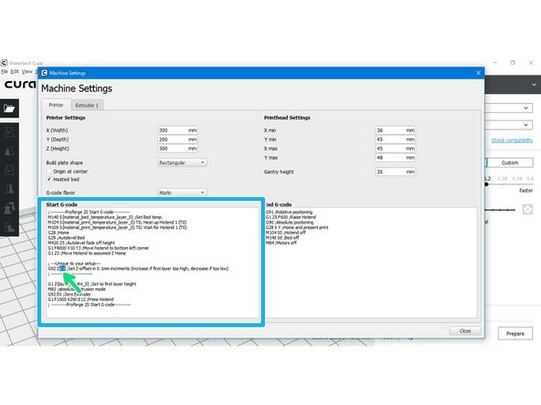Screen dimensions: 541x405
Task: Click the Cura icon in Machine Settings titlebar
Action: 44,73
